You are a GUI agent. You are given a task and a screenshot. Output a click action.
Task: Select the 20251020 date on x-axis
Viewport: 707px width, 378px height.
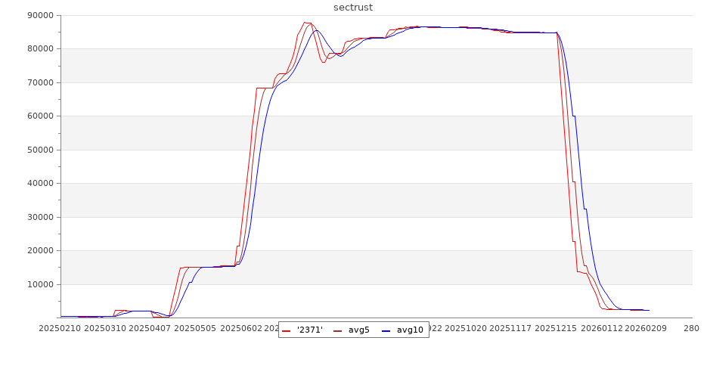[x=466, y=328]
